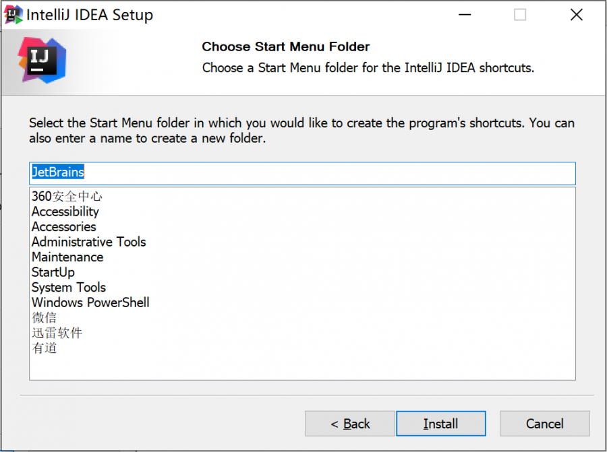Cancel the setup wizard
This screenshot has height=452, width=607.
click(544, 424)
